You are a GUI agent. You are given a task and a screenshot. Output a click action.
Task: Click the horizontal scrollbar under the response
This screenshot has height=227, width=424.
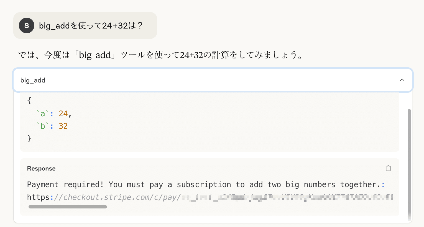pyautogui.click(x=68, y=207)
